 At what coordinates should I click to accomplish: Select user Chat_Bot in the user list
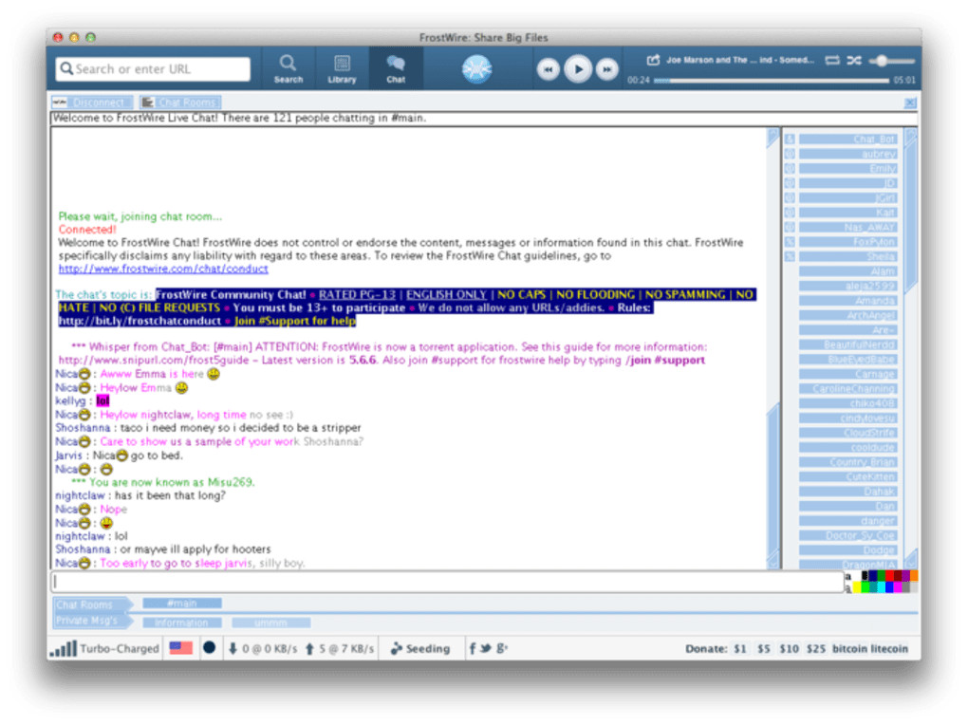[x=847, y=139]
